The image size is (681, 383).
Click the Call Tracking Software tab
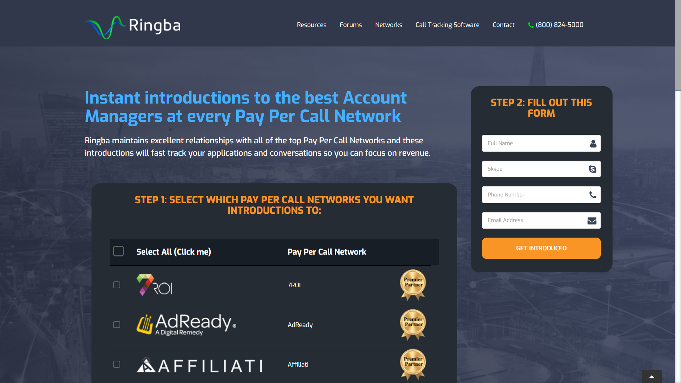click(447, 24)
